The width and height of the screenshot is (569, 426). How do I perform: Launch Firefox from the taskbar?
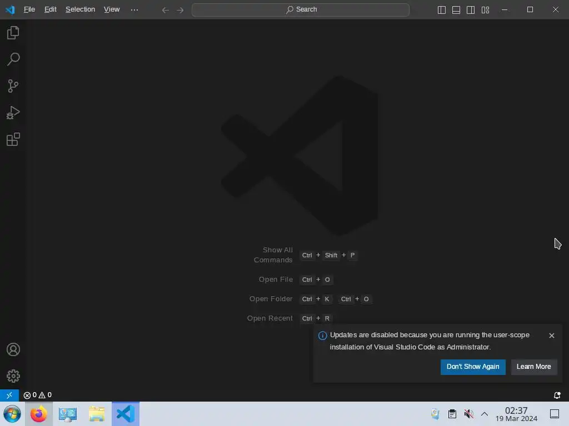(39, 414)
